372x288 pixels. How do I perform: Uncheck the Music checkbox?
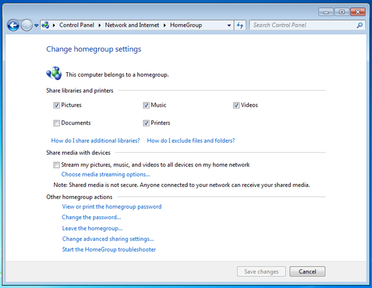pos(146,105)
